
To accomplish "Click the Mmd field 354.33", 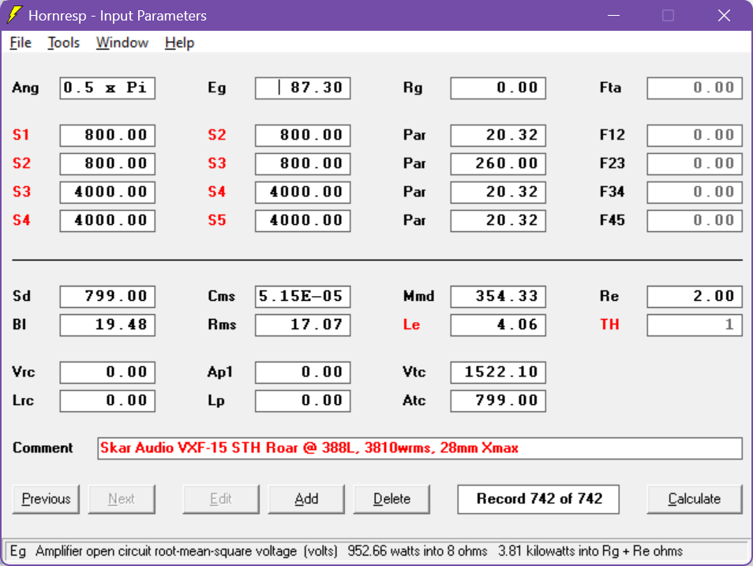I will [x=498, y=297].
